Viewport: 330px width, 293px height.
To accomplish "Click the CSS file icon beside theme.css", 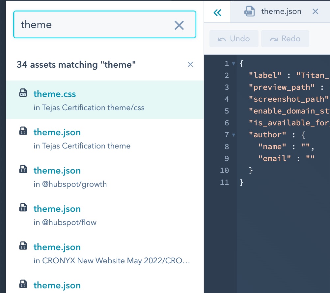I will 23,93.
